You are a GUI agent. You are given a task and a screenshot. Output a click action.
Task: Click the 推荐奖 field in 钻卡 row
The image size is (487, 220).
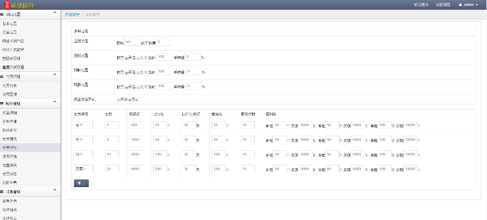click(218, 154)
